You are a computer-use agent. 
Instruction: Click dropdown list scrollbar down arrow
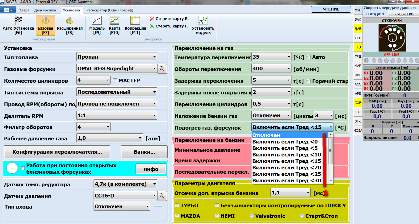click(x=330, y=181)
